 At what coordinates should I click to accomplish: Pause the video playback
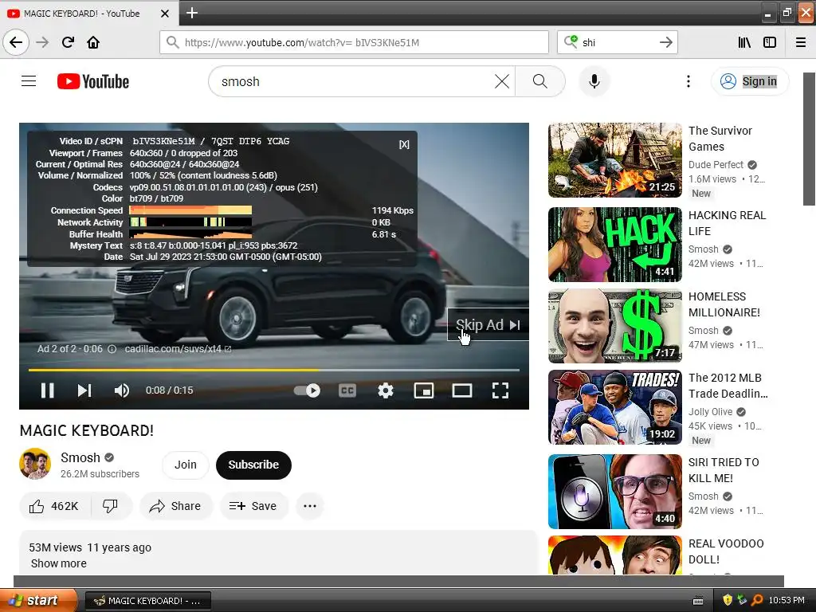(47, 390)
